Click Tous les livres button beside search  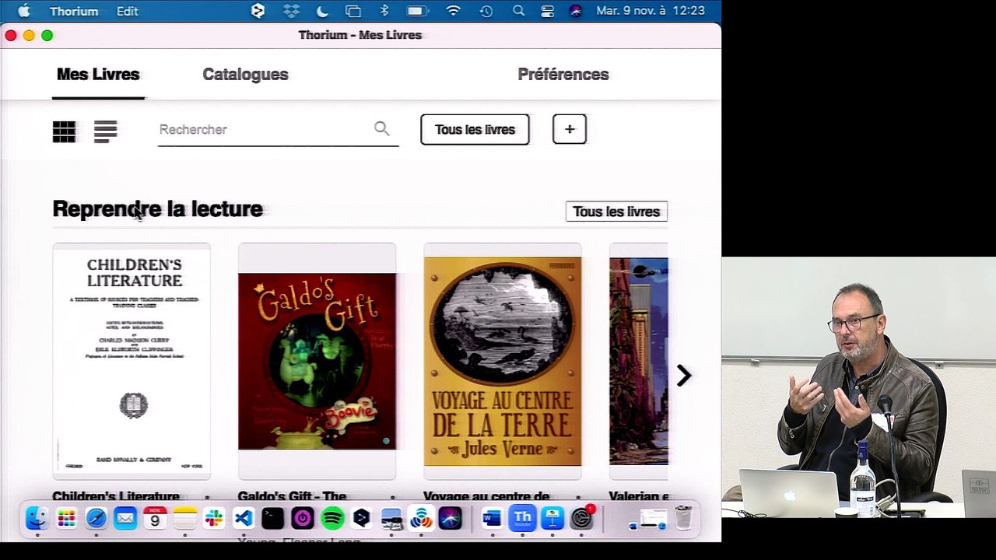475,129
